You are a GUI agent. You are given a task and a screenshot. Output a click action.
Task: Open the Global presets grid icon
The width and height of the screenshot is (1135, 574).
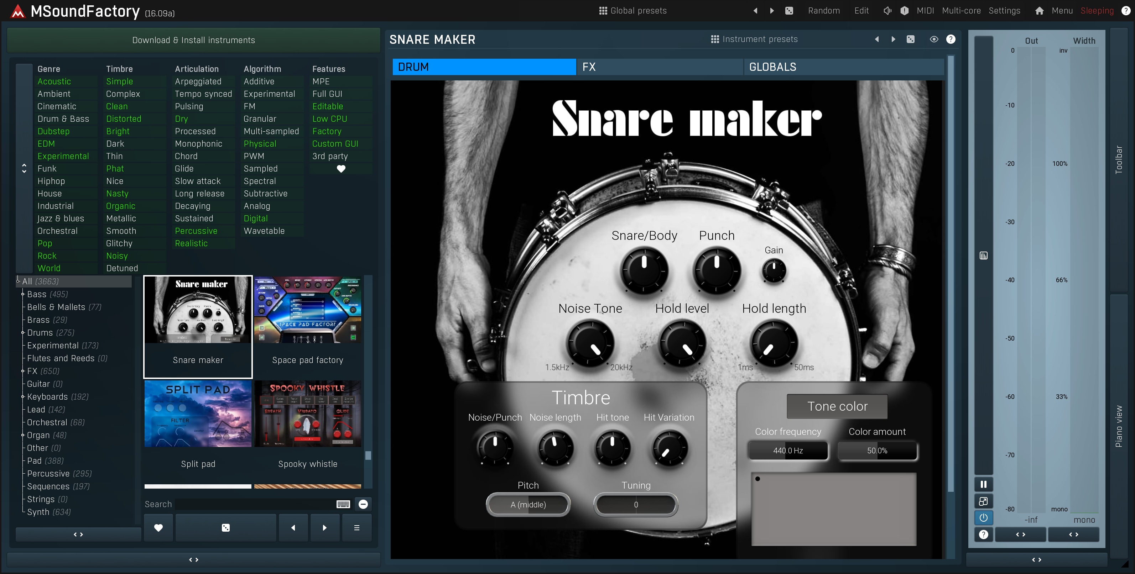[603, 11]
